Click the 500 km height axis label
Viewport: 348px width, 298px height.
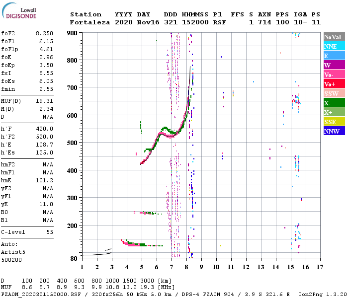[72, 143]
